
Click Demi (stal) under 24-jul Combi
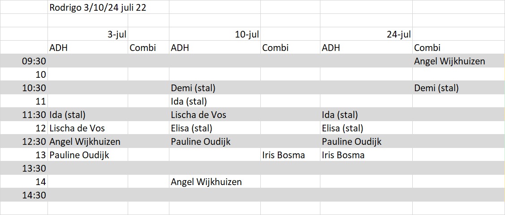[x=436, y=88]
